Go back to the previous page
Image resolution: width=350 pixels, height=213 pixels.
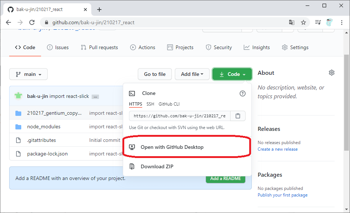tap(8, 22)
